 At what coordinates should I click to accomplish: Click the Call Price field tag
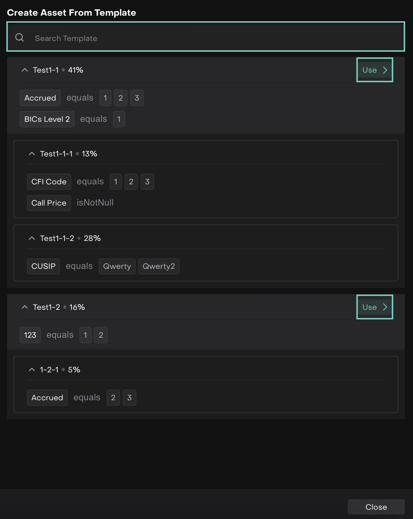coord(49,203)
